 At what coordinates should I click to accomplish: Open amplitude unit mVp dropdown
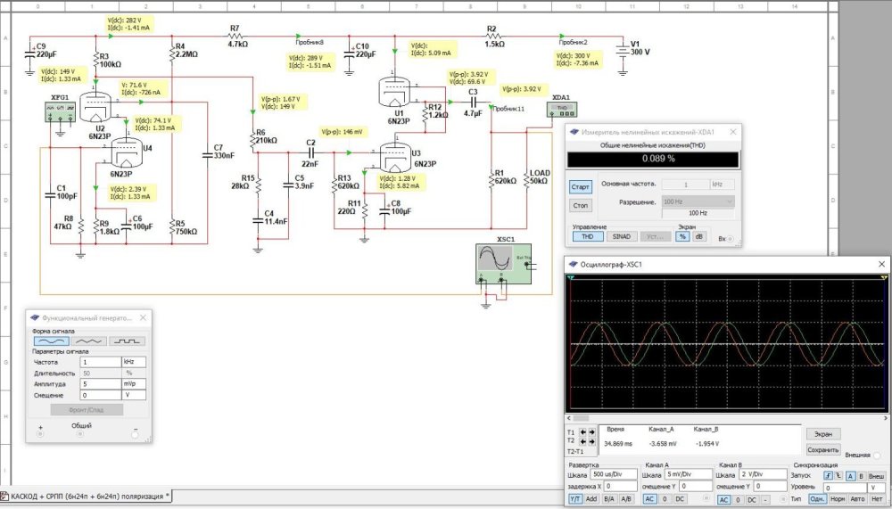[134, 383]
